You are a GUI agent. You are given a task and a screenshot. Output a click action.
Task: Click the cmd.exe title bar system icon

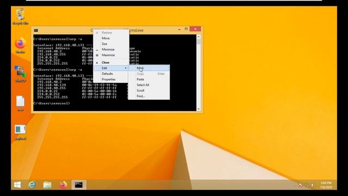[x=36, y=30]
